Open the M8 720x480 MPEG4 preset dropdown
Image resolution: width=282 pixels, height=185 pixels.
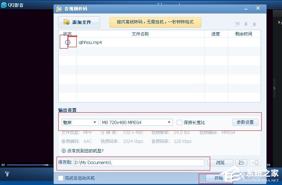point(137,122)
